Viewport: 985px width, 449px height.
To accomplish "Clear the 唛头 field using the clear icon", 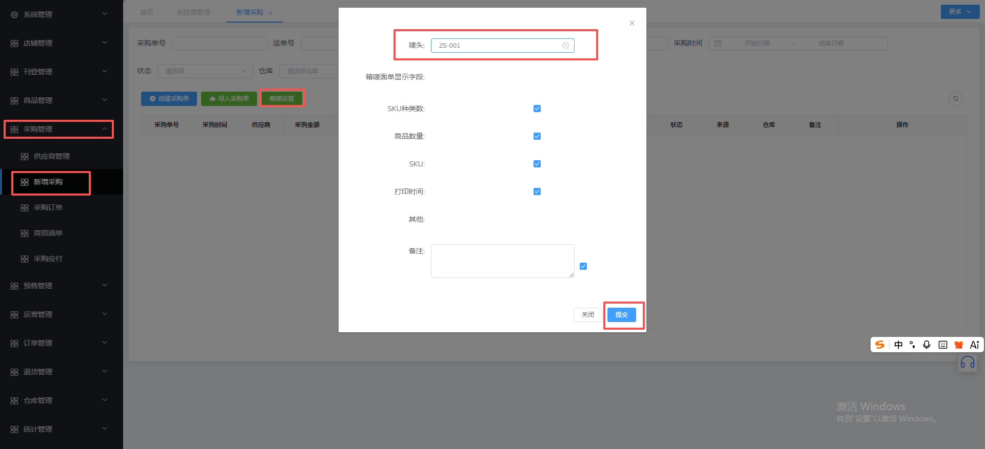I will click(565, 46).
